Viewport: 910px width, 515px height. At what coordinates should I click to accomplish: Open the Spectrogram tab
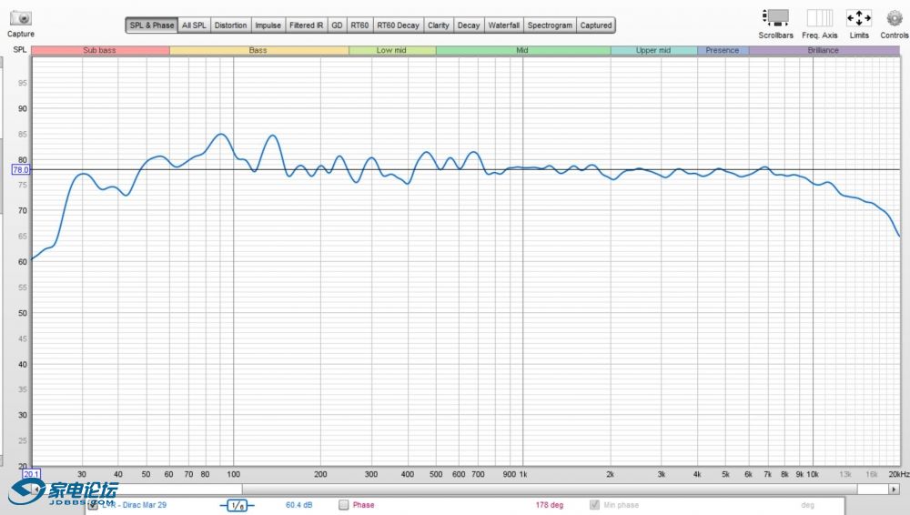pyautogui.click(x=551, y=25)
